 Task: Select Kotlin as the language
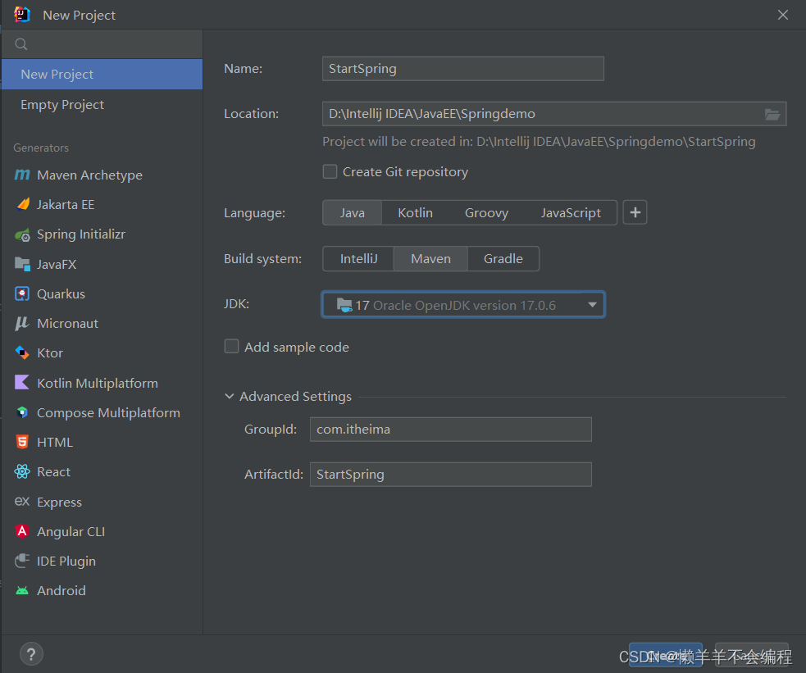pos(416,212)
